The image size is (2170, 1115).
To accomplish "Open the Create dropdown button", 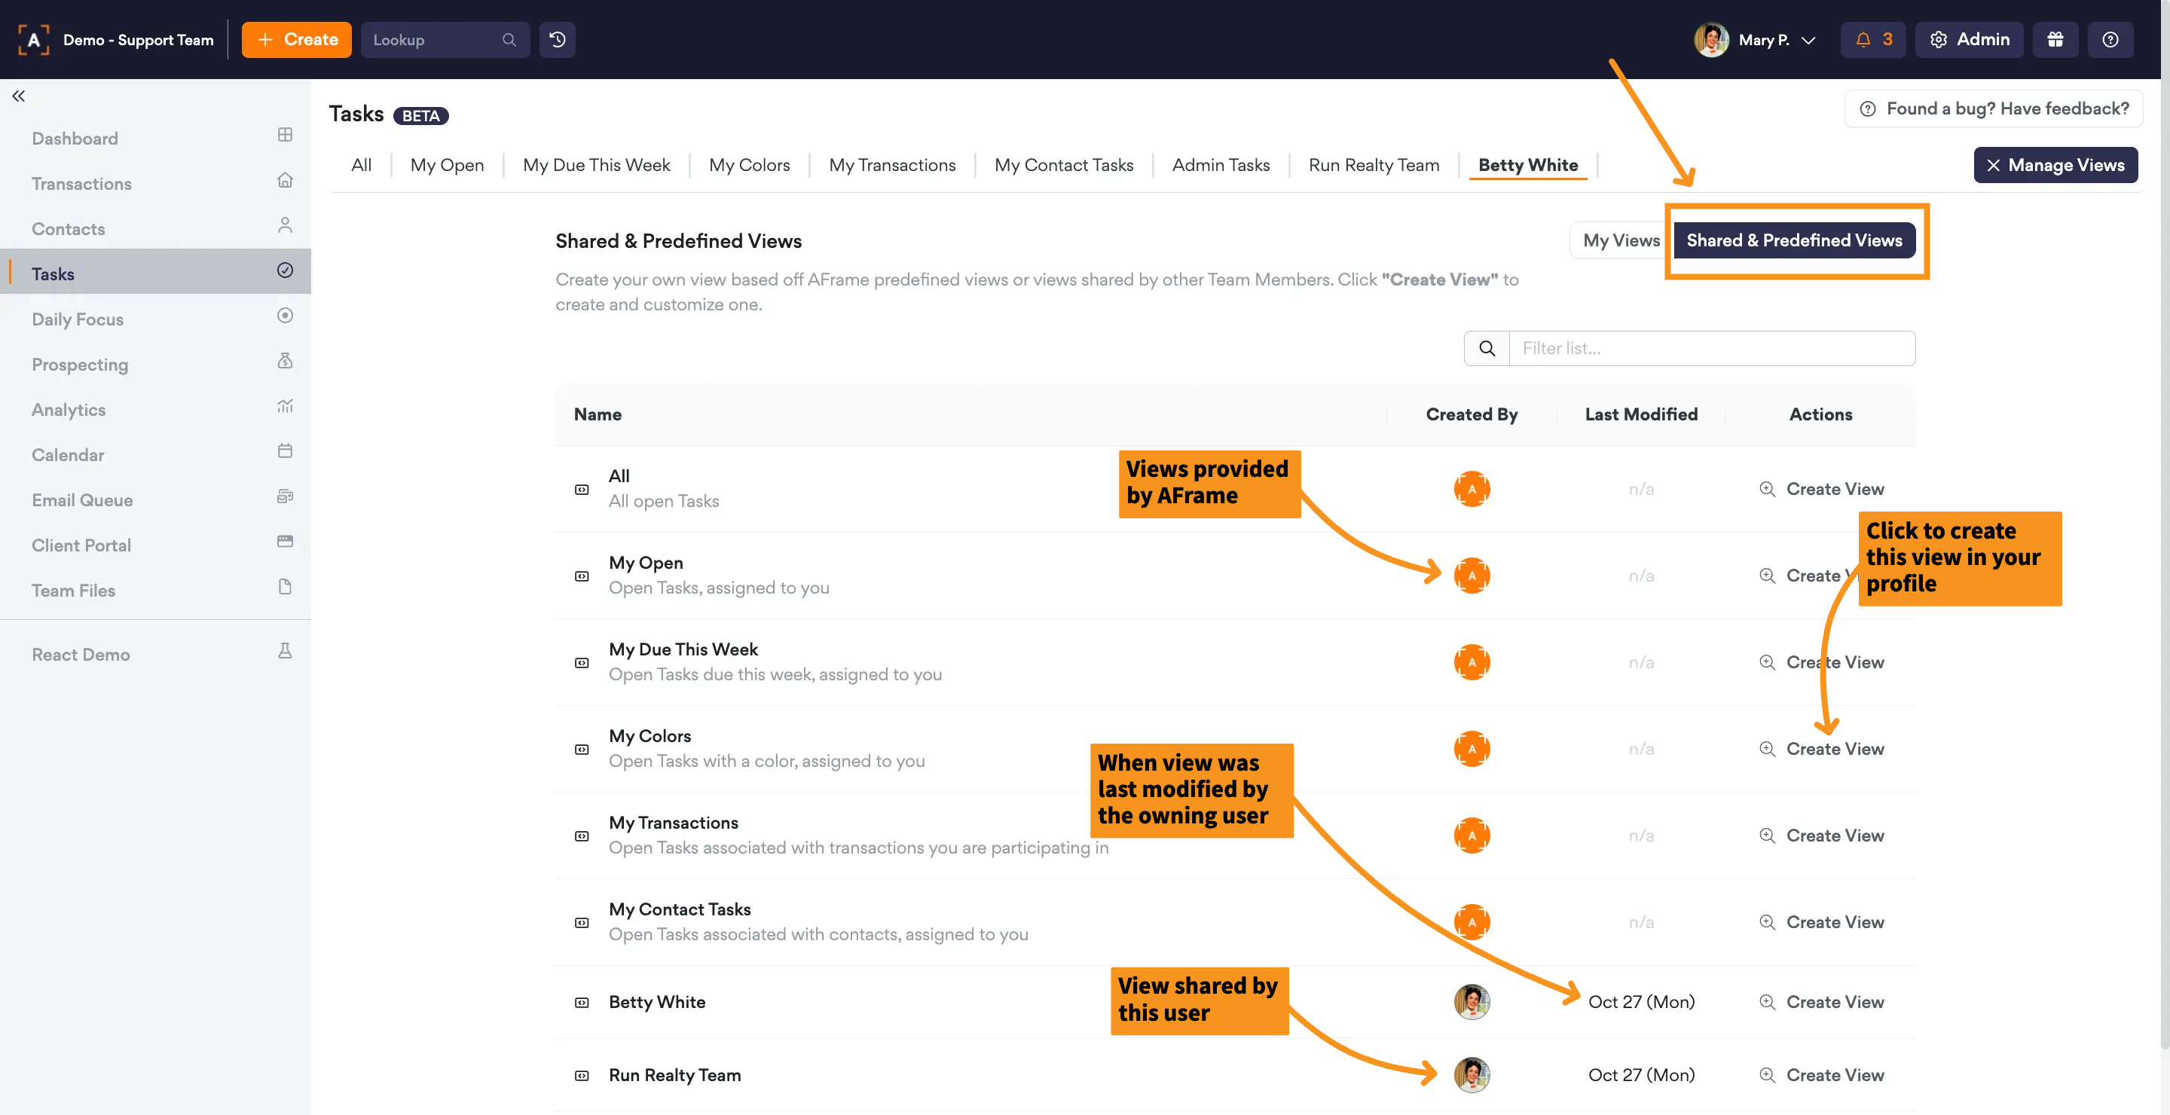I will coord(297,40).
